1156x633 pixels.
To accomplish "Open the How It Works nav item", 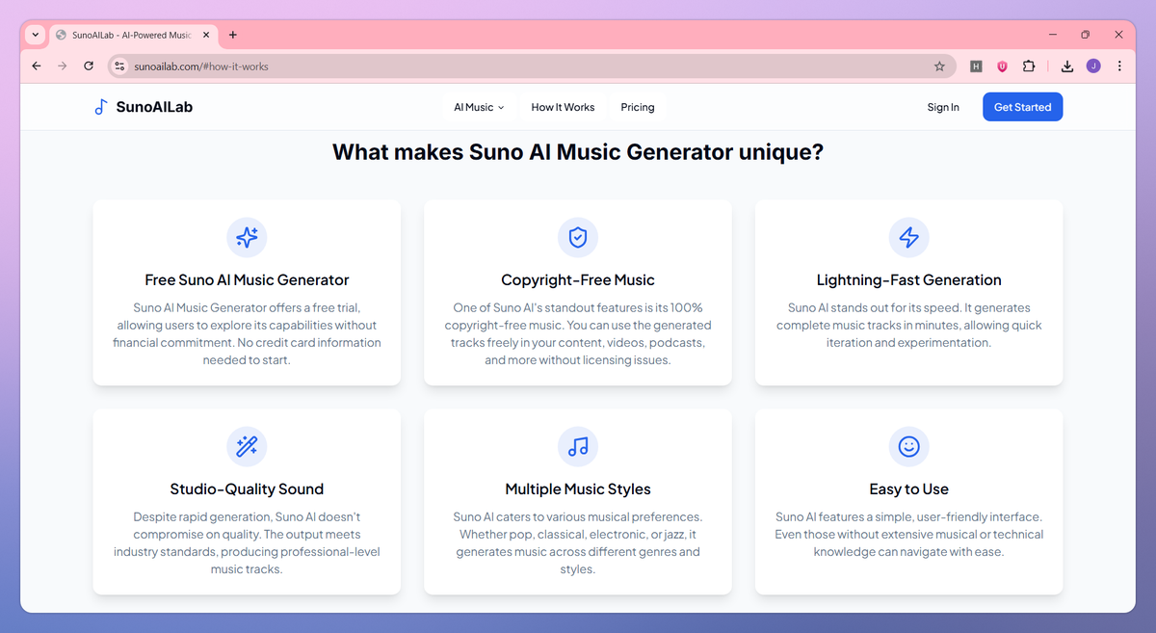I will pos(563,107).
